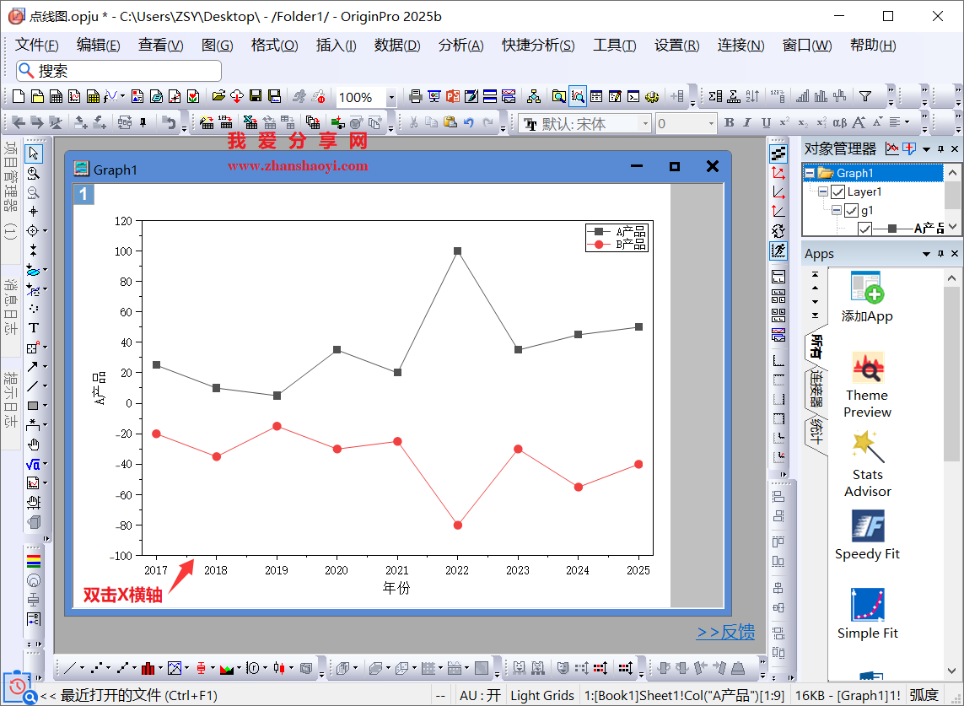964x706 pixels.
Task: Select the Zoom In magnifier tool
Action: pyautogui.click(x=34, y=173)
